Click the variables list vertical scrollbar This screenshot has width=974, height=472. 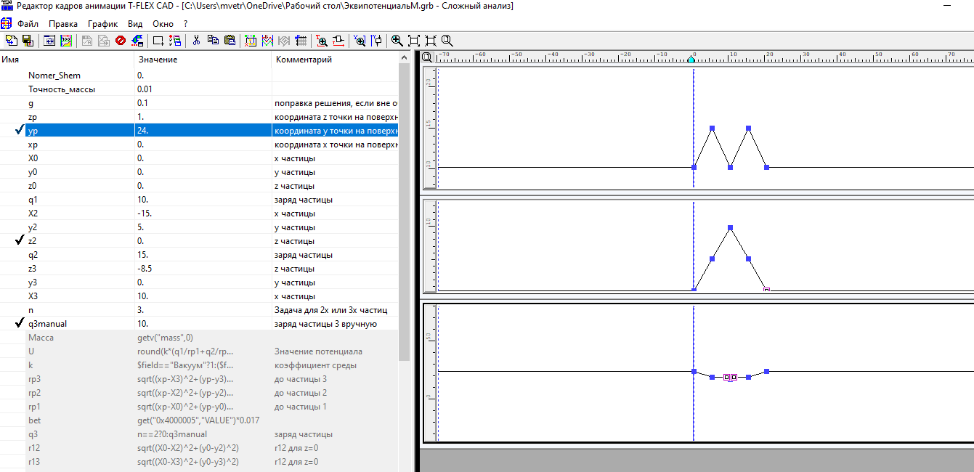(405, 211)
